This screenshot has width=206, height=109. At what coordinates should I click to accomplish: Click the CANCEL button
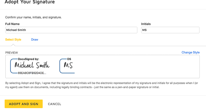54,104
